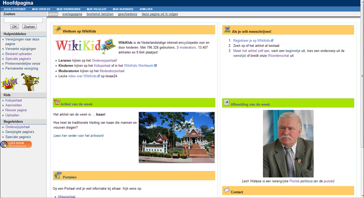Open Verwante wijzigingen link

coord(20,49)
